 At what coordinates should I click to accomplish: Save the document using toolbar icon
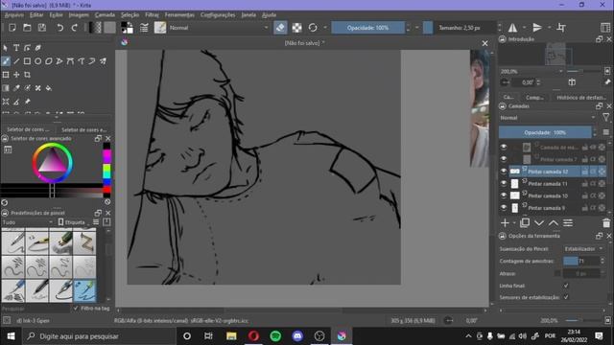42,28
